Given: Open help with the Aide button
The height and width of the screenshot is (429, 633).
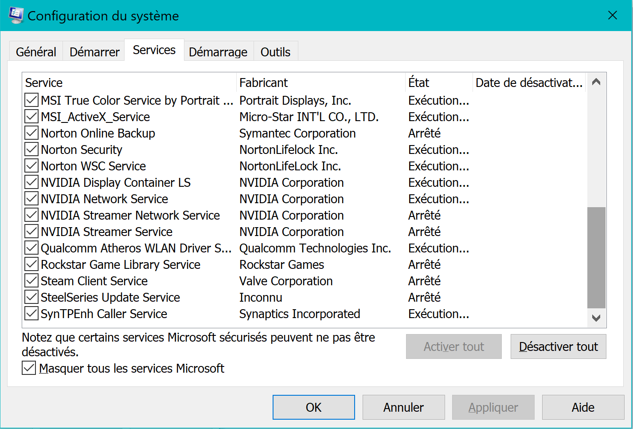Looking at the screenshot, I should pos(583,407).
